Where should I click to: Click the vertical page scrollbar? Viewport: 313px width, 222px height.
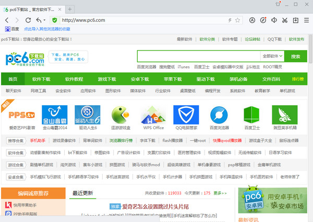[x=310, y=49]
